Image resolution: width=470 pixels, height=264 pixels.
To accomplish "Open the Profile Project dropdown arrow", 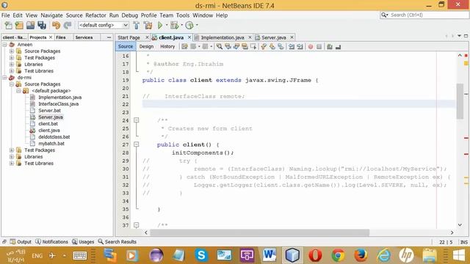I will pos(197,26).
